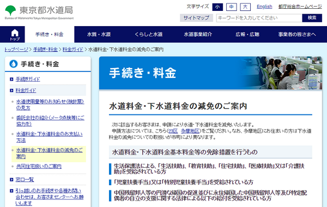Open the 多摩地区 application method link
This screenshot has height=207, width=327.
pos(190,131)
